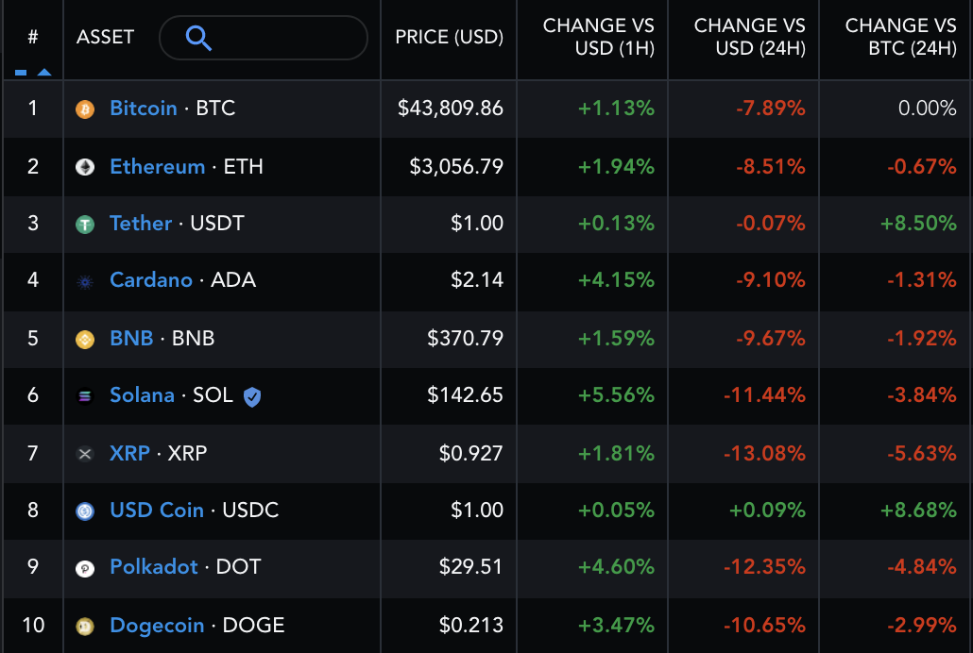Click the XRP logo icon
973x653 pixels.
pyautogui.click(x=85, y=454)
